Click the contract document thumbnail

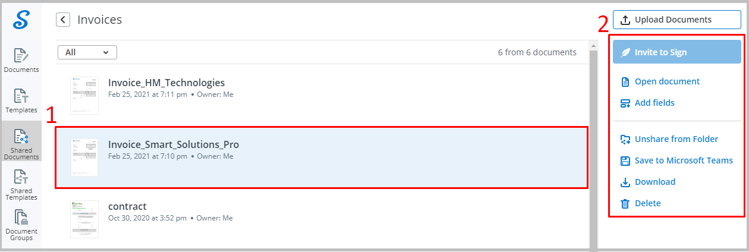84,219
